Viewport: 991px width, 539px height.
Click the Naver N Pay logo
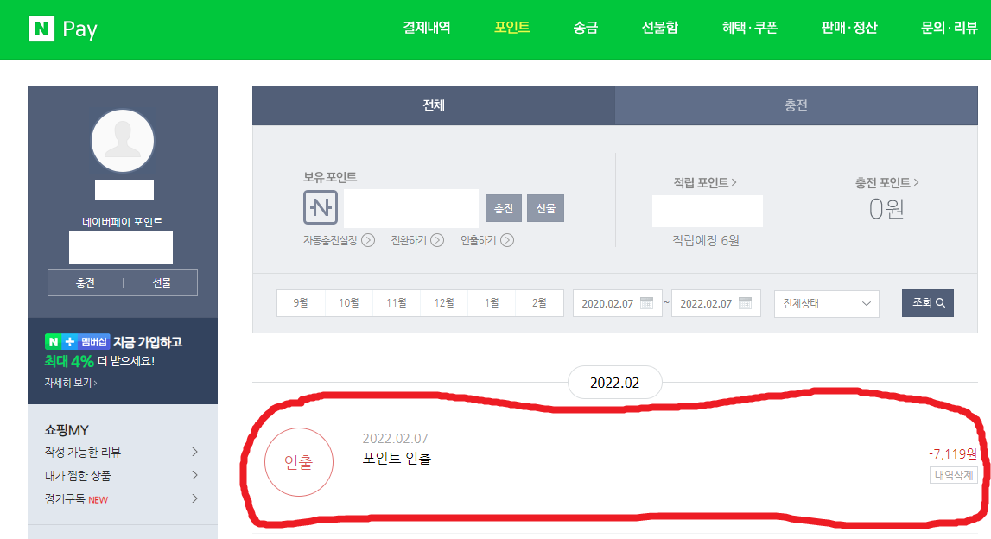coord(62,29)
